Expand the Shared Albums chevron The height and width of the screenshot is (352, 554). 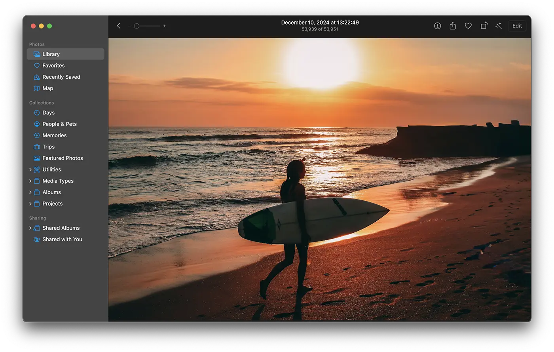click(x=30, y=228)
